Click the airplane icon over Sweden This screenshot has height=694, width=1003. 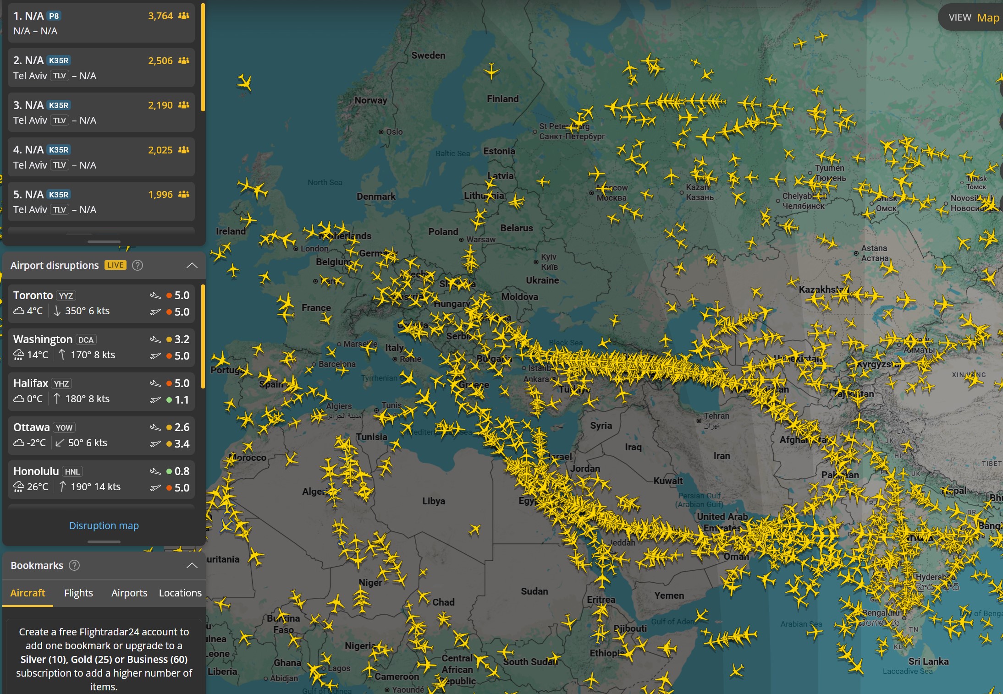point(491,71)
